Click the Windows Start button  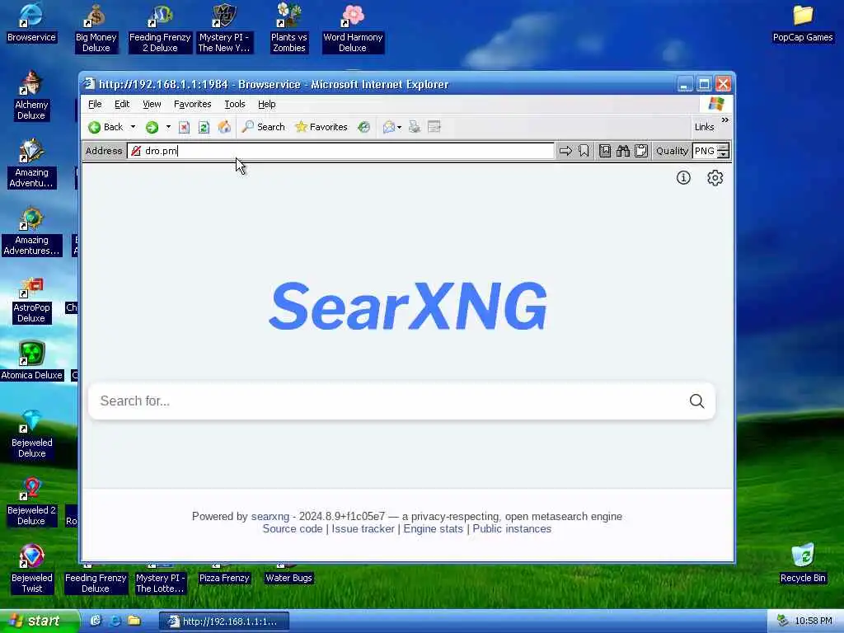click(x=39, y=621)
